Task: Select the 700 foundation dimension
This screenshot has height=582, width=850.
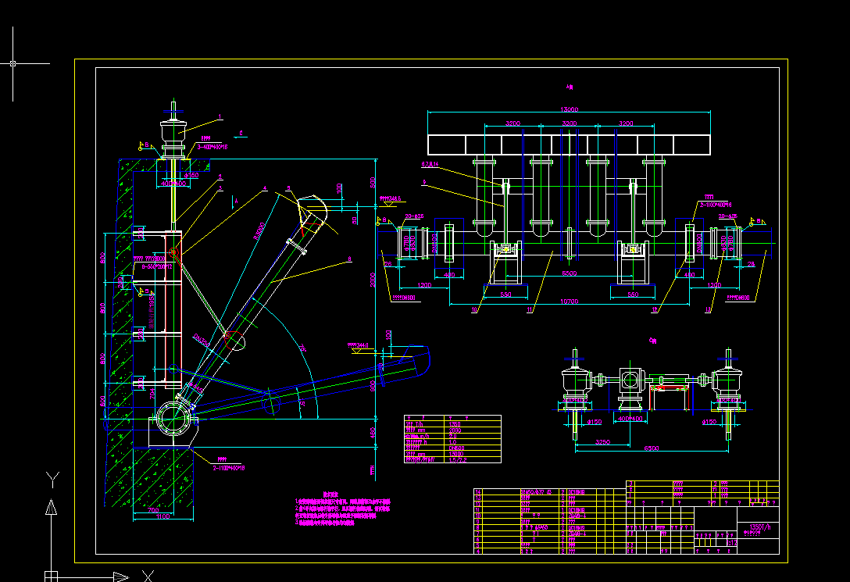Action: (153, 510)
